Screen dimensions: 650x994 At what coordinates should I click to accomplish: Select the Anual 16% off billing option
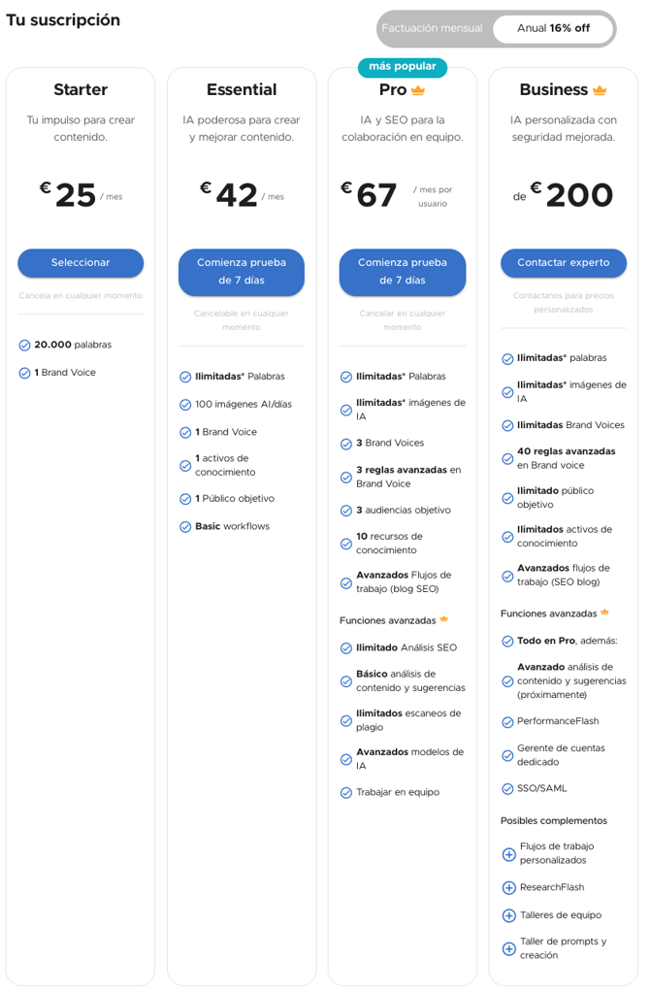(553, 28)
